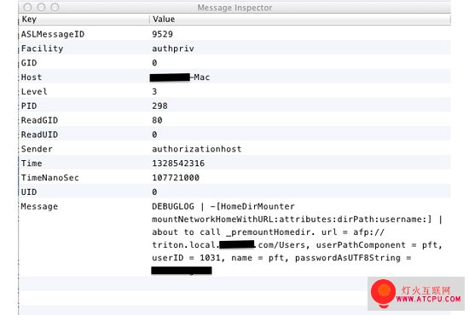This screenshot has height=315, width=469.
Task: Select the Level row
Action: [x=234, y=91]
